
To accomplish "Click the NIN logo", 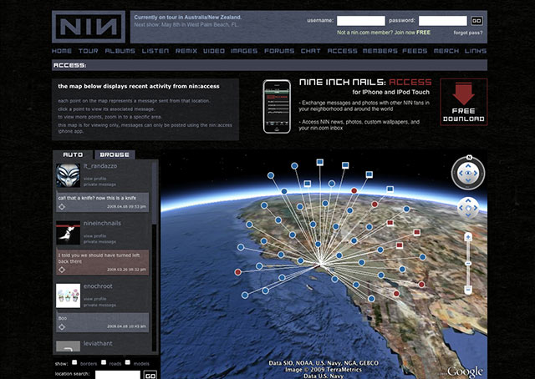I will pyautogui.click(x=89, y=27).
